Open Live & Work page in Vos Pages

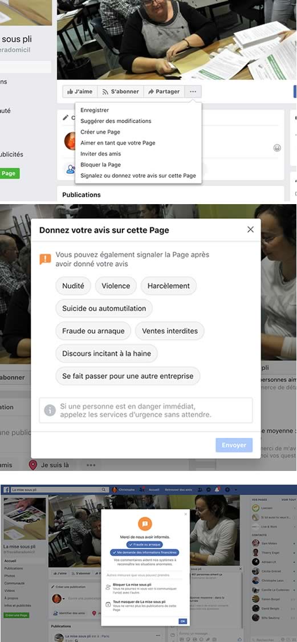point(268,526)
